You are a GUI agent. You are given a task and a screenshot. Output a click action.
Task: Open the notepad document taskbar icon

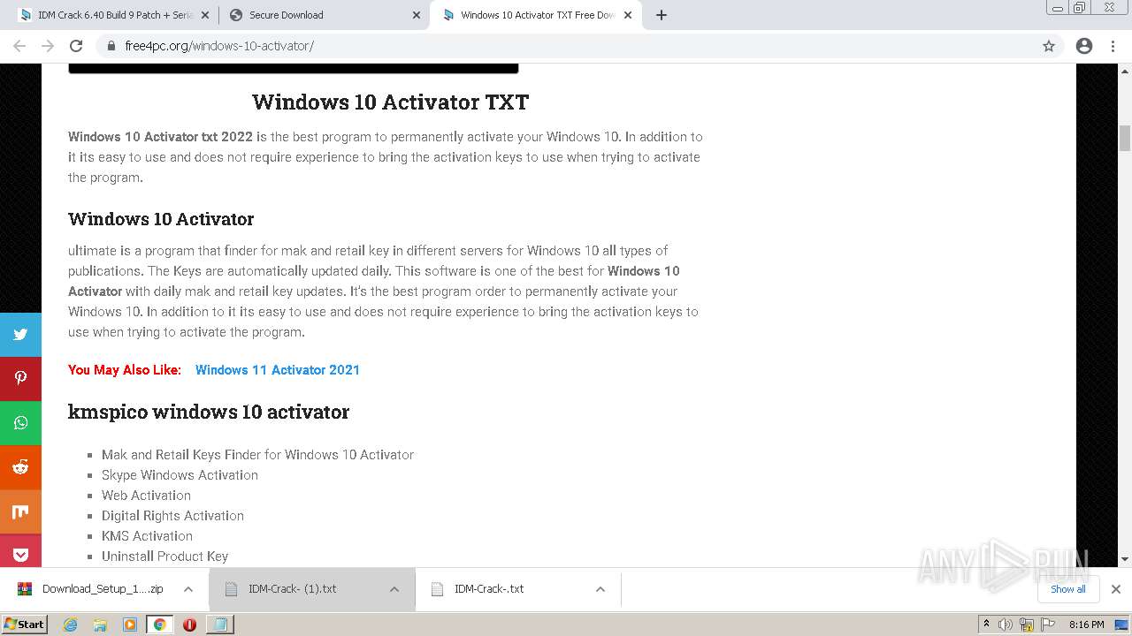tap(219, 625)
